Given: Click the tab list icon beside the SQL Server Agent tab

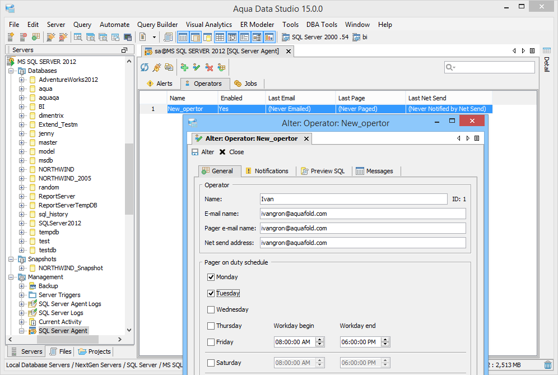Looking at the screenshot, I should [x=532, y=51].
